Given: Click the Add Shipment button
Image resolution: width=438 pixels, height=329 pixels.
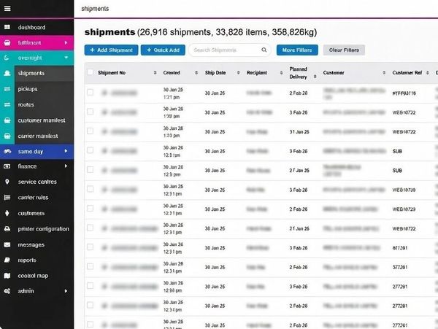Looking at the screenshot, I should coord(111,50).
